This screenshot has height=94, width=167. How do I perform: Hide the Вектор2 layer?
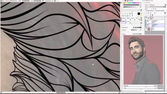point(148,21)
